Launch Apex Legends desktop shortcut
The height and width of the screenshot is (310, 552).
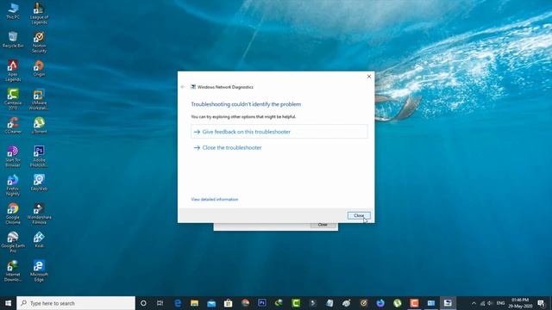[13, 71]
